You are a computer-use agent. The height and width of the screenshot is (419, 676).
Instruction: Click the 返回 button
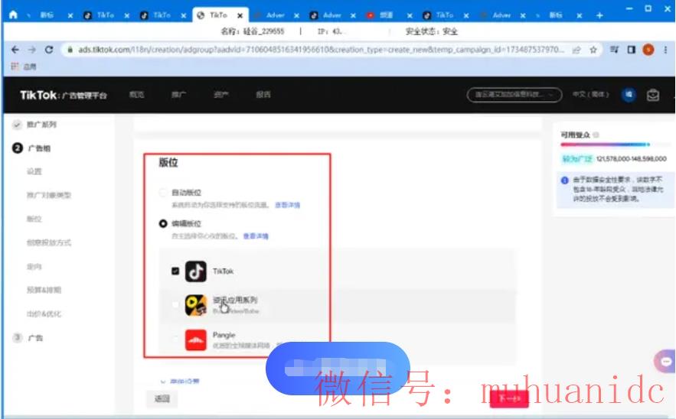(x=162, y=399)
